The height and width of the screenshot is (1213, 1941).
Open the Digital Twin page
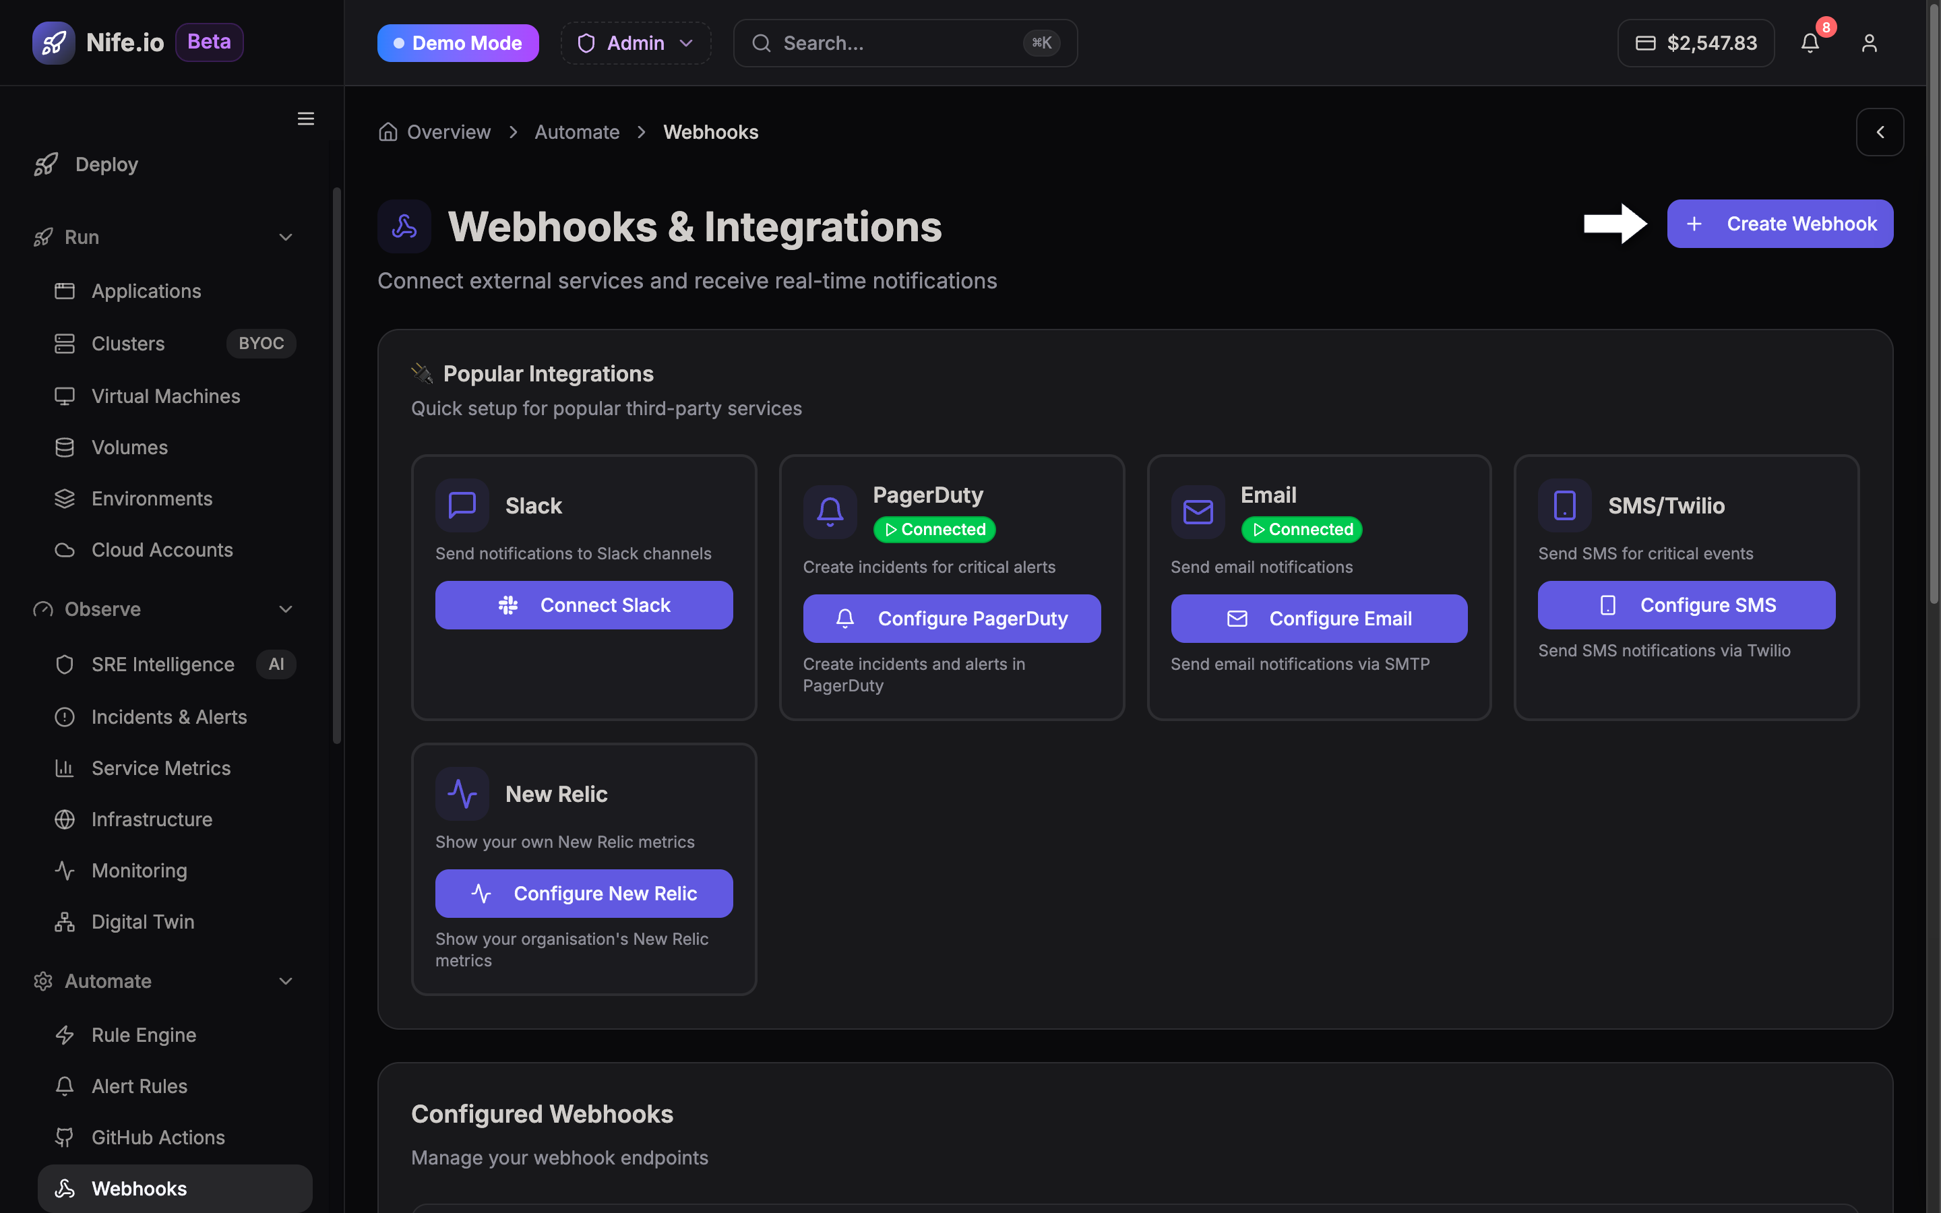point(175,922)
